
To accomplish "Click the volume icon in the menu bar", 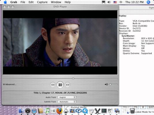I will click(109, 2).
